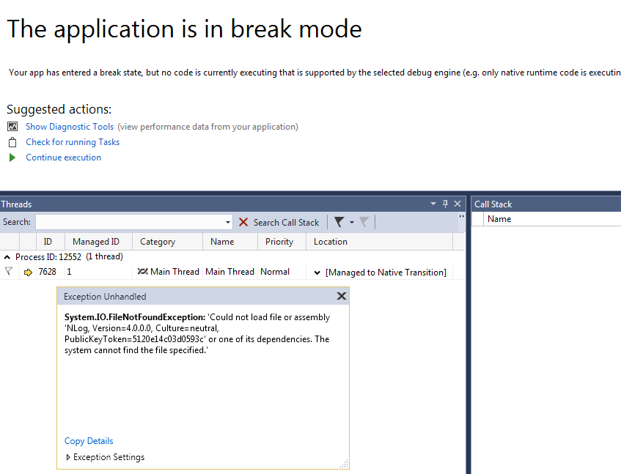The width and height of the screenshot is (621, 474).
Task: Click the greyed flag filter icon
Action: [364, 222]
